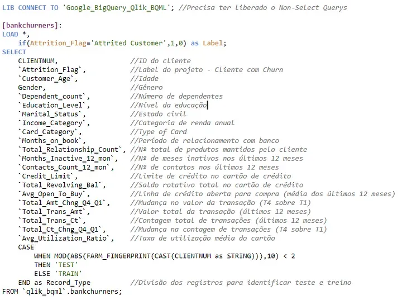Image resolution: width=402 pixels, height=300 pixels.
Task: Click the 'Categoria de renda anual' comment
Action: [186, 123]
